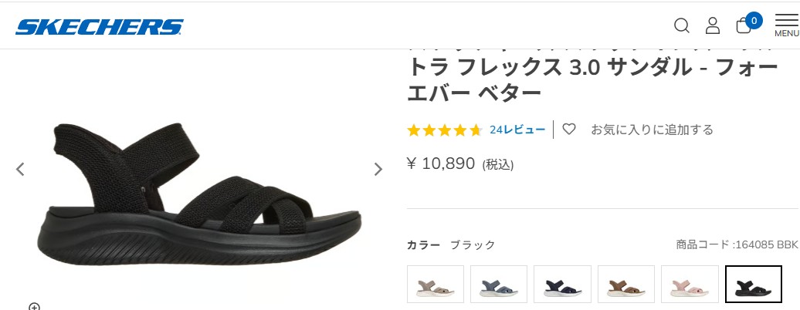
Task: Open the 24 reviews link
Action: [x=517, y=130]
